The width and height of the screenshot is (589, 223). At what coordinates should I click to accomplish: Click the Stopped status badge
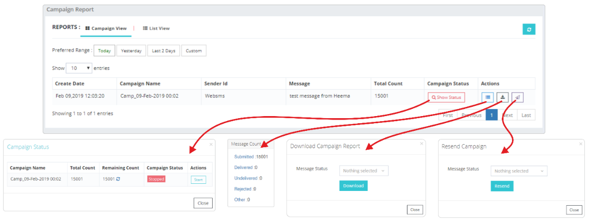[x=156, y=179]
